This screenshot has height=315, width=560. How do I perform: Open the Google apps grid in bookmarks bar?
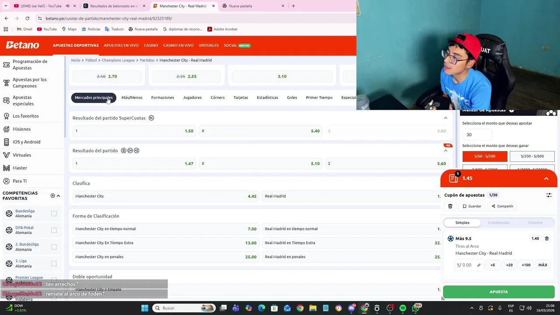click(6, 29)
